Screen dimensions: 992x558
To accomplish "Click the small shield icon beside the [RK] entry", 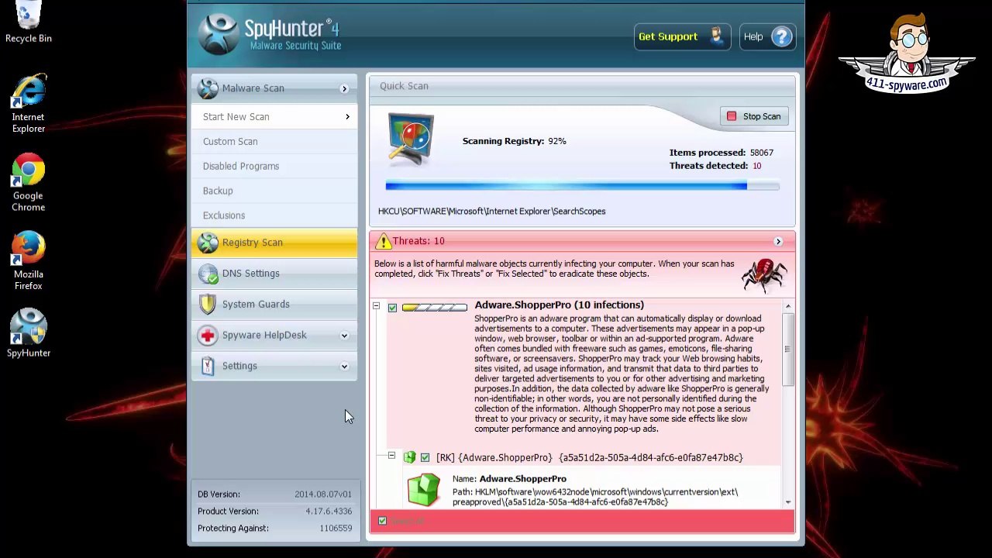I will (409, 458).
